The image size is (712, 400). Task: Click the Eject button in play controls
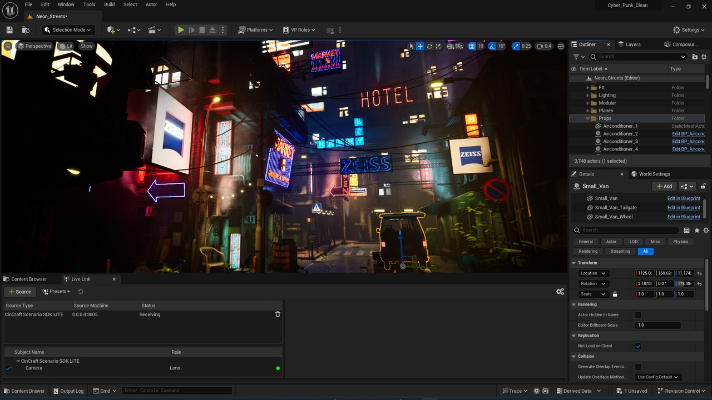click(212, 30)
